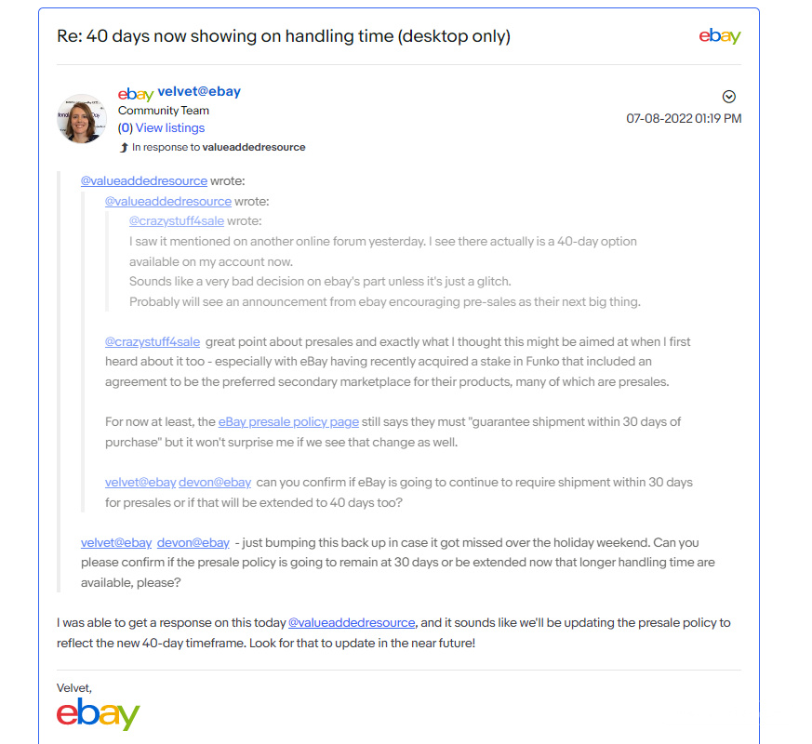
Task: Open the first quoted @valueaddedresource mention
Action: (144, 180)
